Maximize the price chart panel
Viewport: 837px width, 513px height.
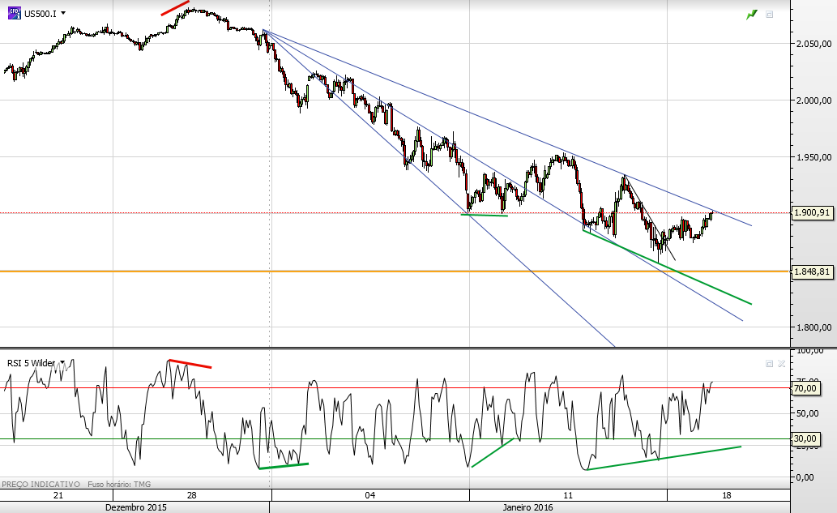[769, 15]
